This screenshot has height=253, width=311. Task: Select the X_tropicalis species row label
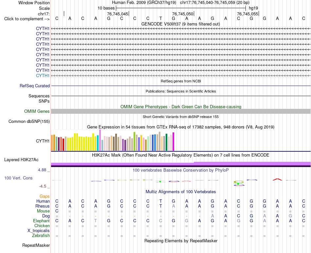(x=39, y=231)
